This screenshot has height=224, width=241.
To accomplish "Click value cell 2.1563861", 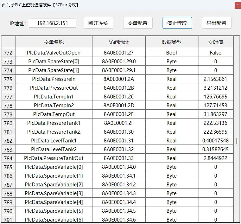I will pyautogui.click(x=216, y=79).
